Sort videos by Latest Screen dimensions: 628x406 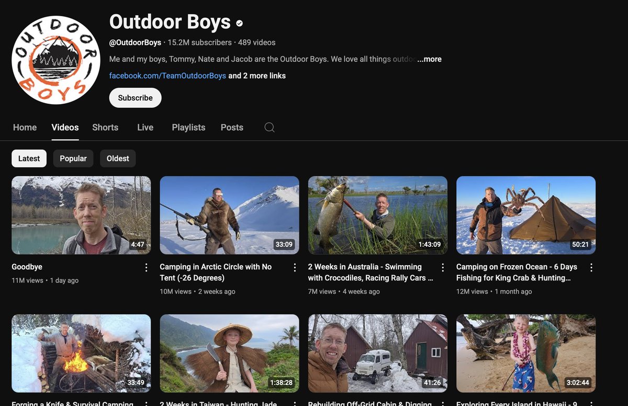29,159
